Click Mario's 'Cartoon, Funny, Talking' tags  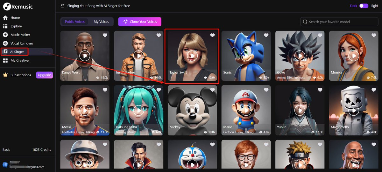[238, 132]
